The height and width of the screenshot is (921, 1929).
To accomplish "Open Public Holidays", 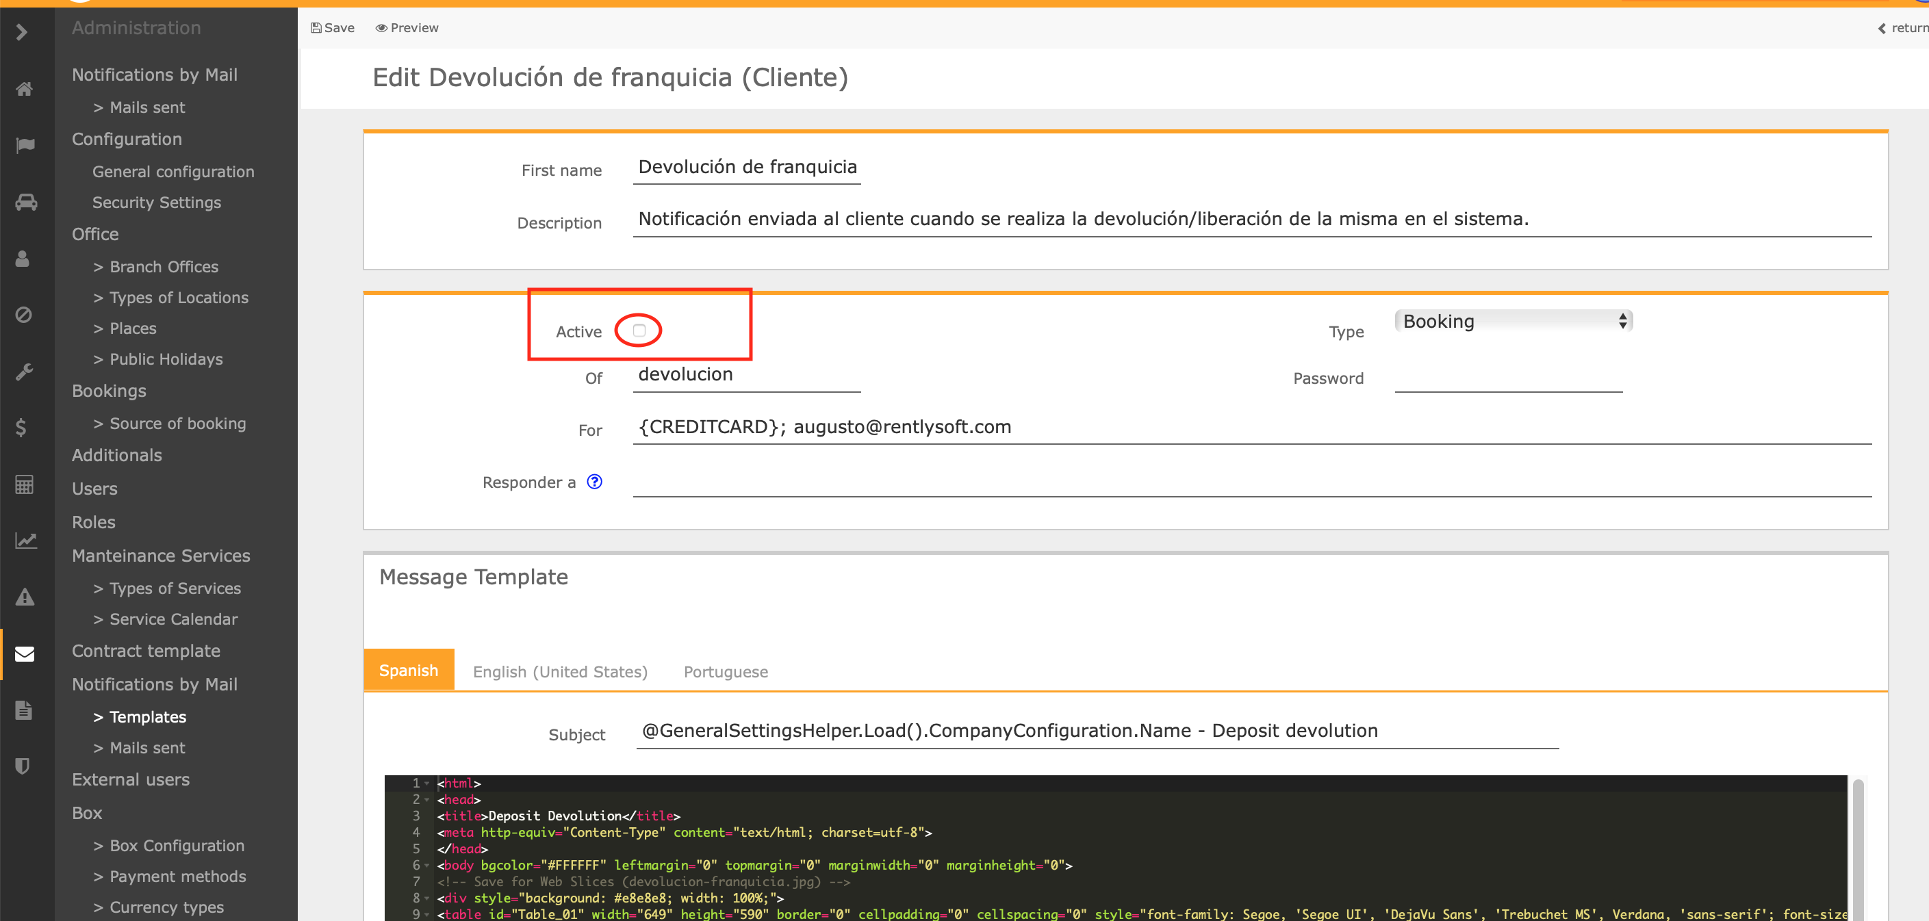I will pos(166,359).
